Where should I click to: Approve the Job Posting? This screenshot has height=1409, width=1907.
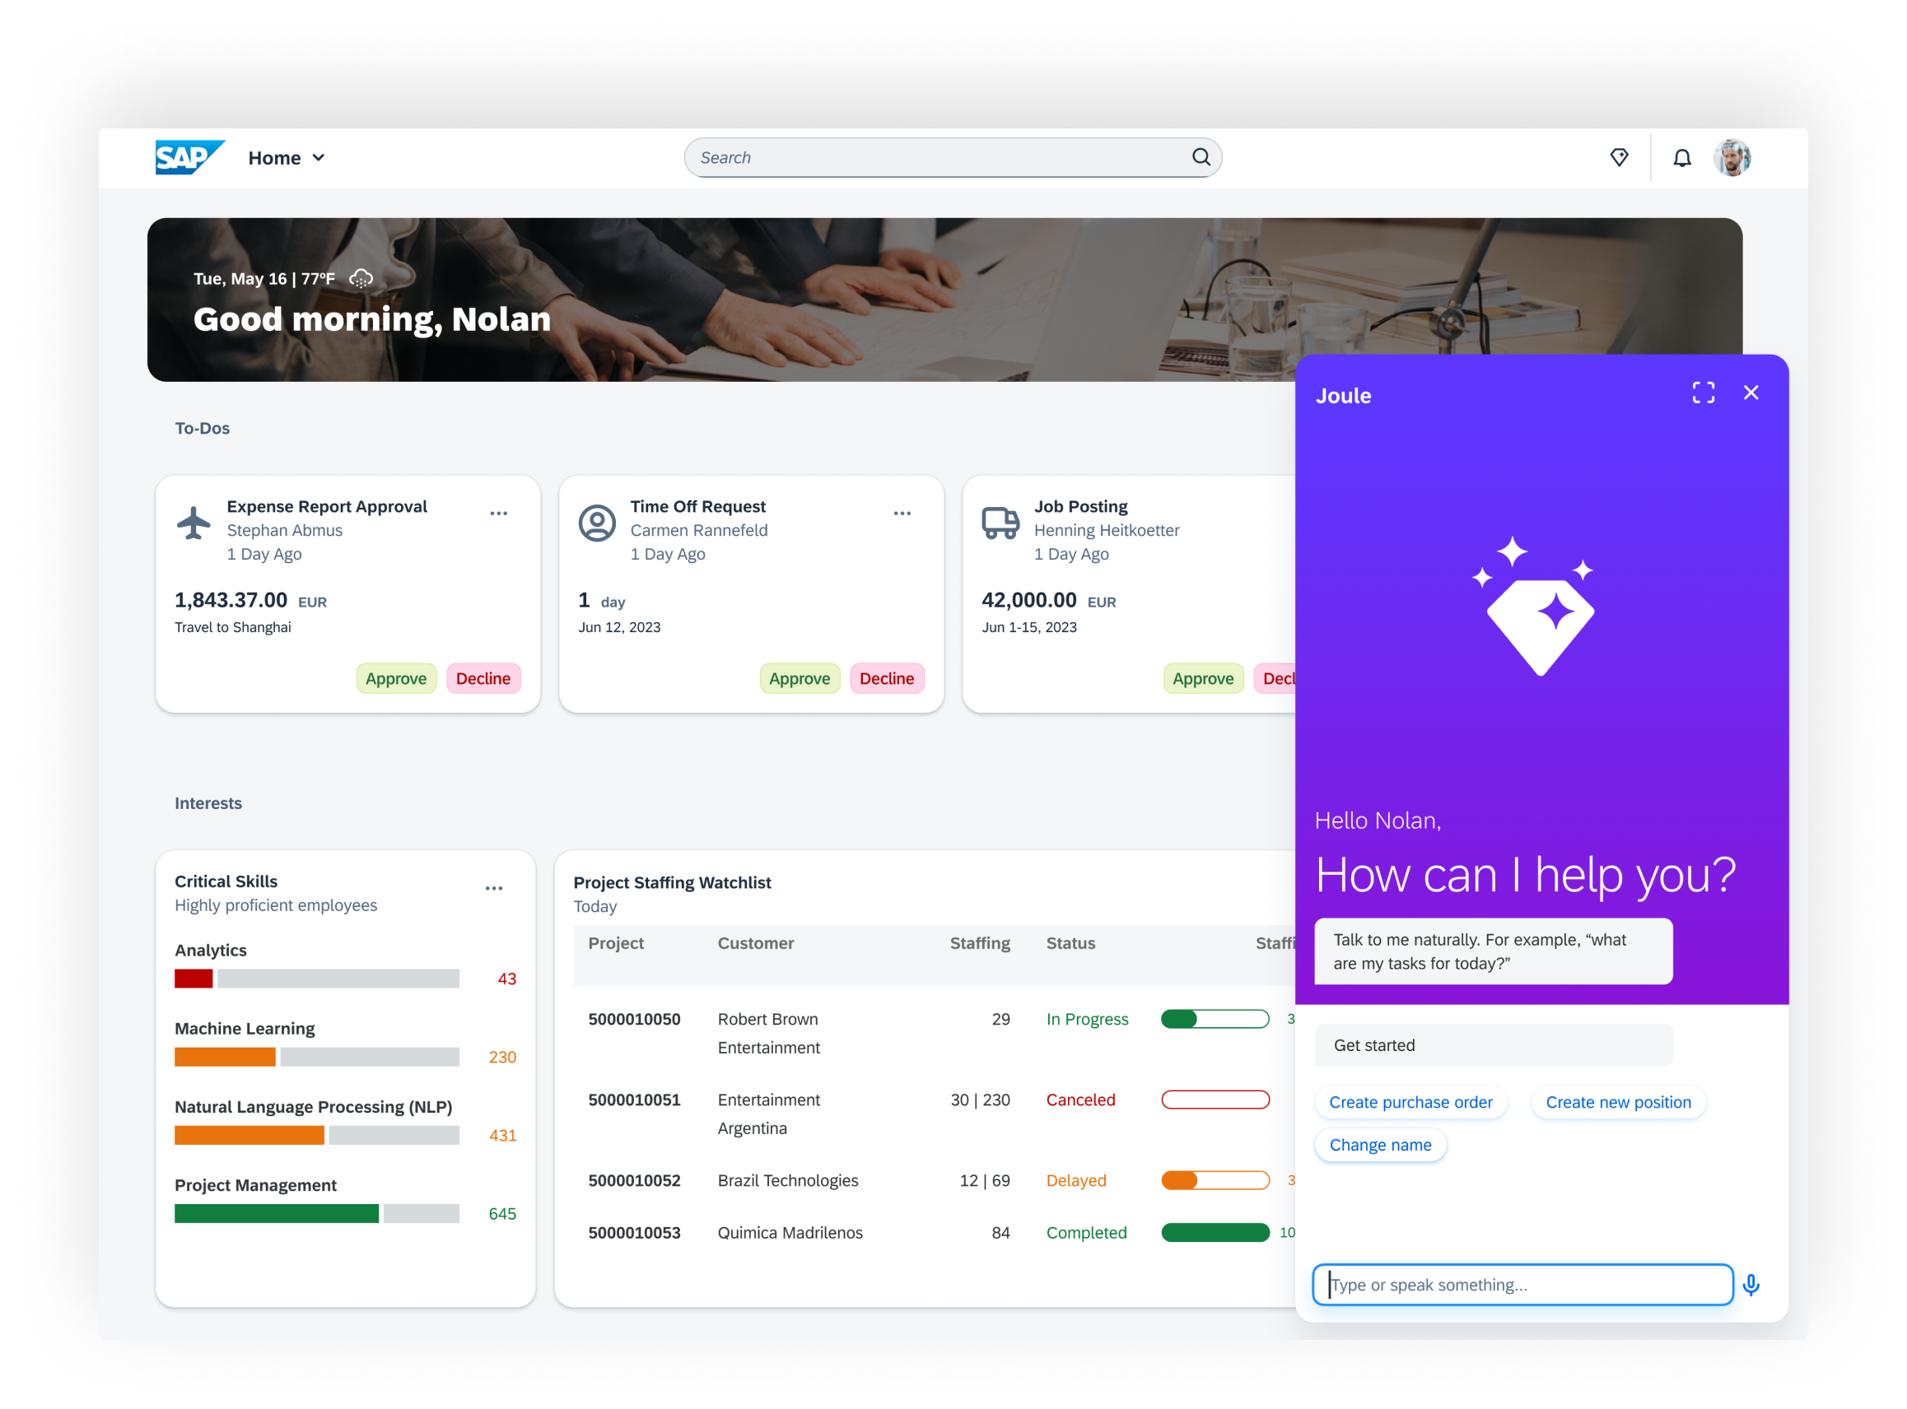[1202, 679]
